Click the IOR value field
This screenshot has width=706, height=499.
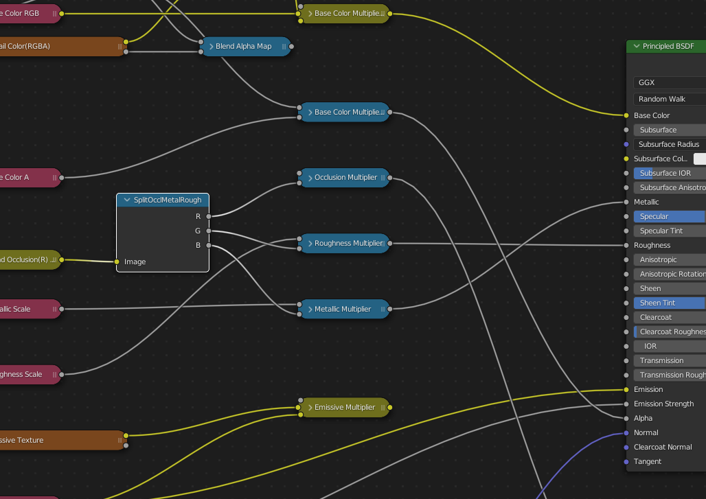pos(669,346)
